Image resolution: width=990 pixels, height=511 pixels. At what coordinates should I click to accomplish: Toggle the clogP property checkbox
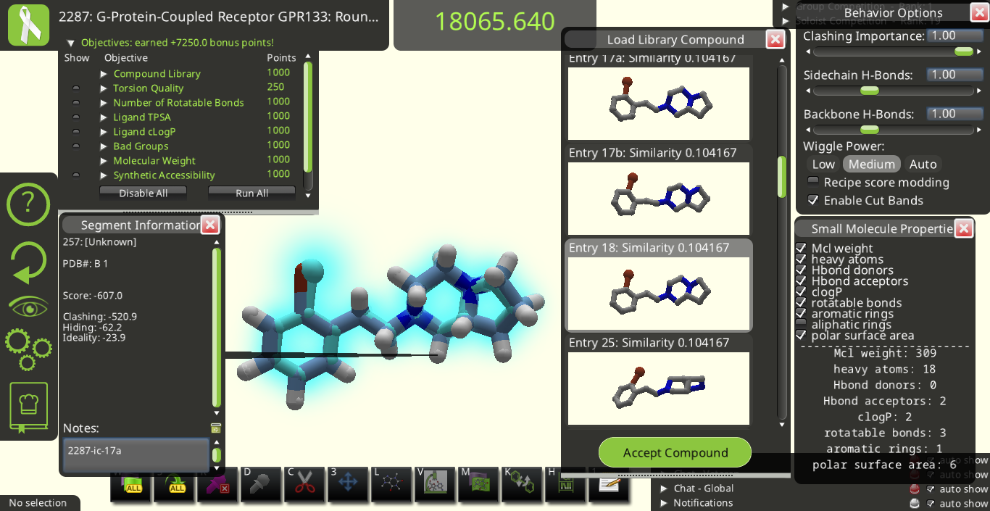(801, 292)
